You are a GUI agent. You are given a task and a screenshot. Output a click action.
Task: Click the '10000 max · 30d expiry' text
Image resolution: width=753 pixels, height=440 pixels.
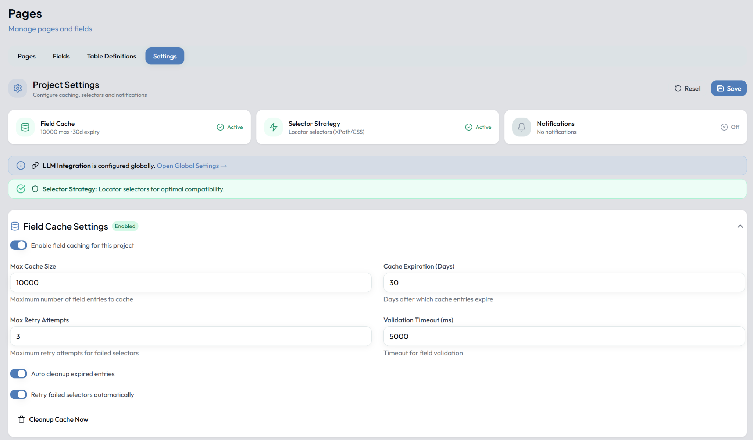(x=70, y=132)
